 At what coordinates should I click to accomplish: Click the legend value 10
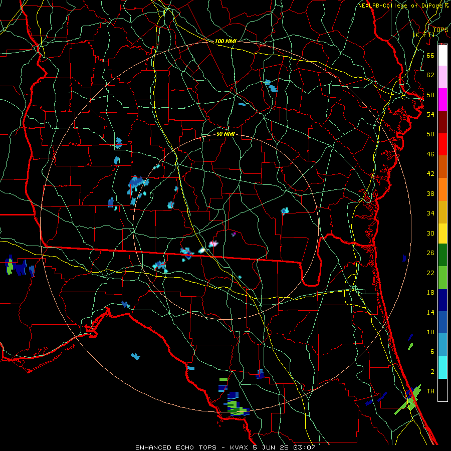(430, 332)
